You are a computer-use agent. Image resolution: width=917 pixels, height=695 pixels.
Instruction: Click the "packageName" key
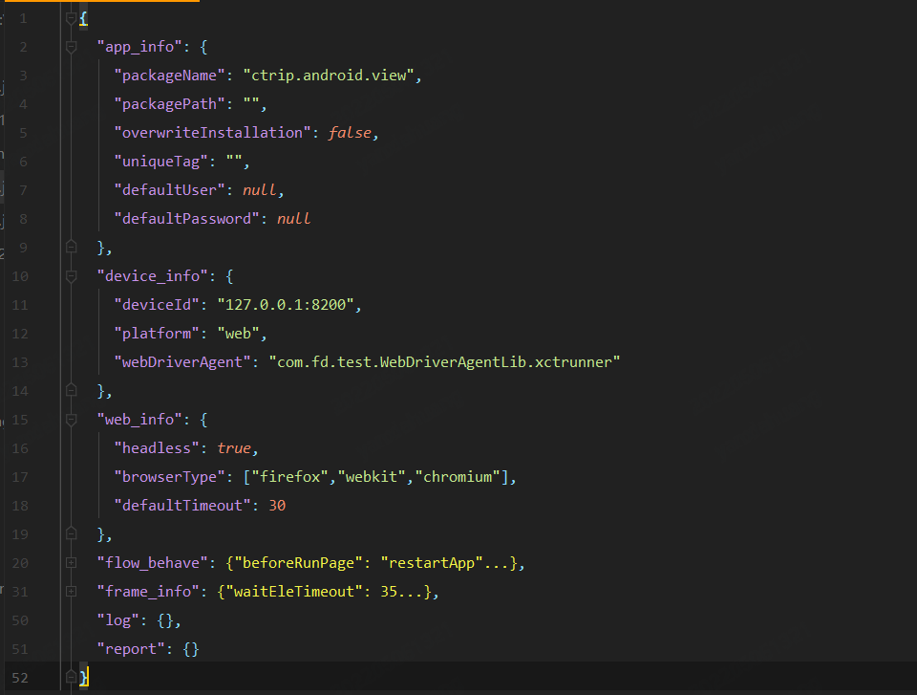tap(170, 76)
